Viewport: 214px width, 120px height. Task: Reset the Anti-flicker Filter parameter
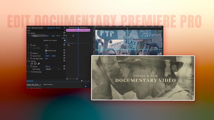pos(64,58)
